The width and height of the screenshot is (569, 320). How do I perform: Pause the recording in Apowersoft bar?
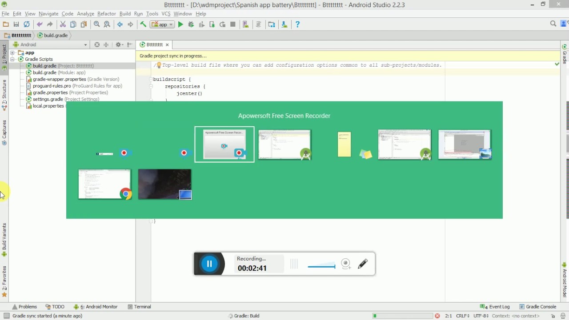coord(209,264)
